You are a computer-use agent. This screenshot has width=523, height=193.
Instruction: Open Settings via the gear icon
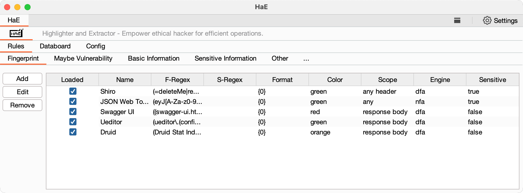pyautogui.click(x=487, y=21)
